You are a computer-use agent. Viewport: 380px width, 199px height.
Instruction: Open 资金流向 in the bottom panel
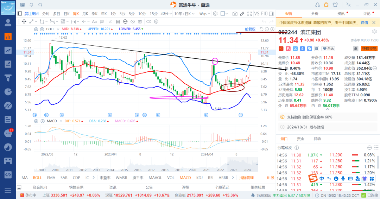tap(40, 187)
